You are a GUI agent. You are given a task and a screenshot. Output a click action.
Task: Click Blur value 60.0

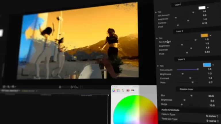tap(211, 96)
